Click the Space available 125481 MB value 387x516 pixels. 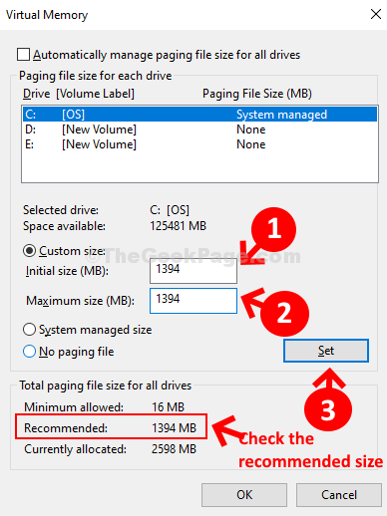tap(178, 226)
